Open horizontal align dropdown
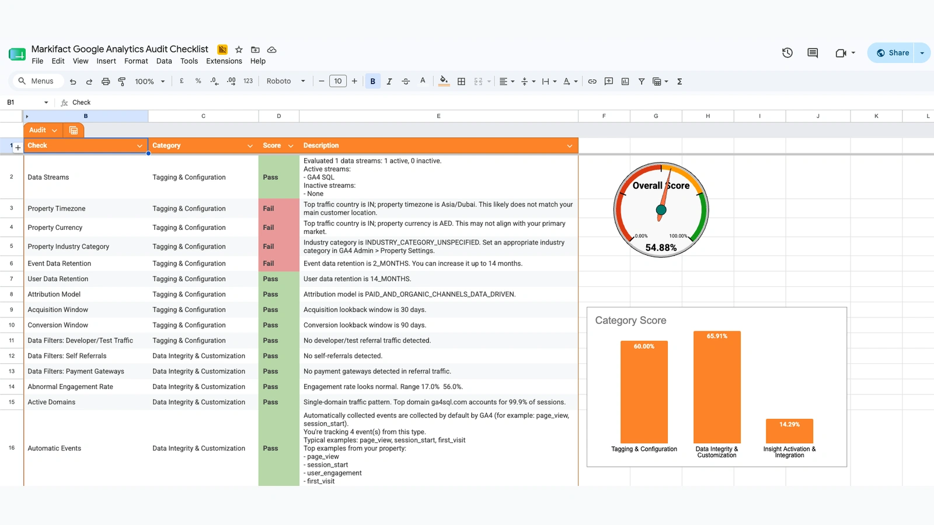 click(507, 81)
